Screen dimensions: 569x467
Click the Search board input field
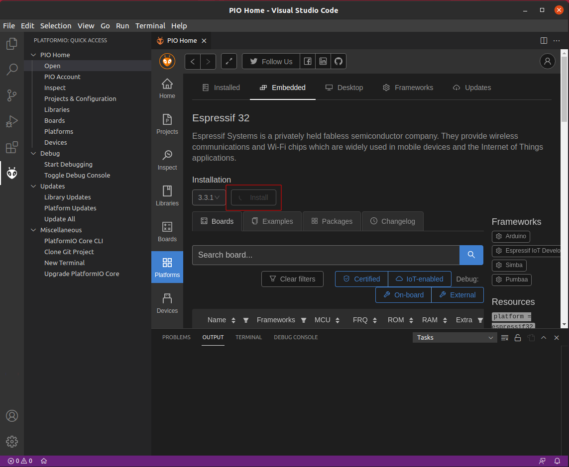click(x=326, y=255)
